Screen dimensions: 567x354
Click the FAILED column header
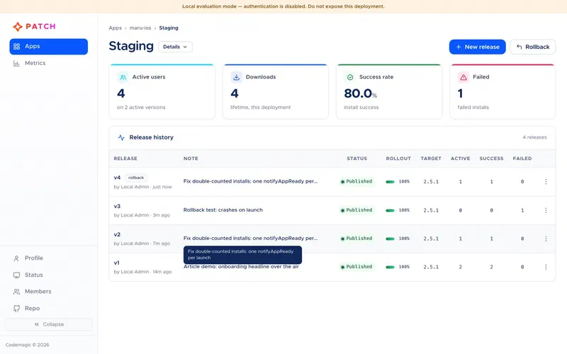(x=522, y=159)
